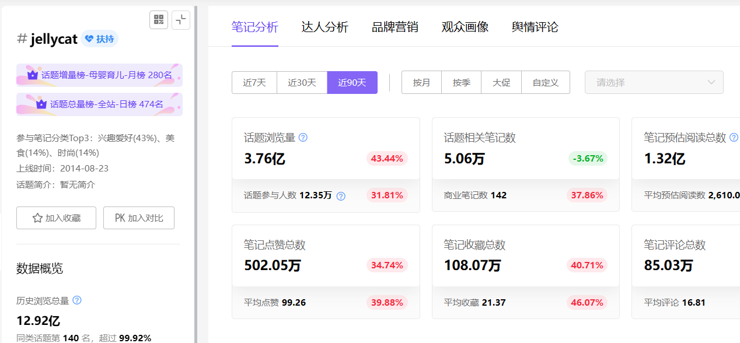The width and height of the screenshot is (740, 343).
Task: Choose the 自定义 period option
Action: tap(546, 82)
